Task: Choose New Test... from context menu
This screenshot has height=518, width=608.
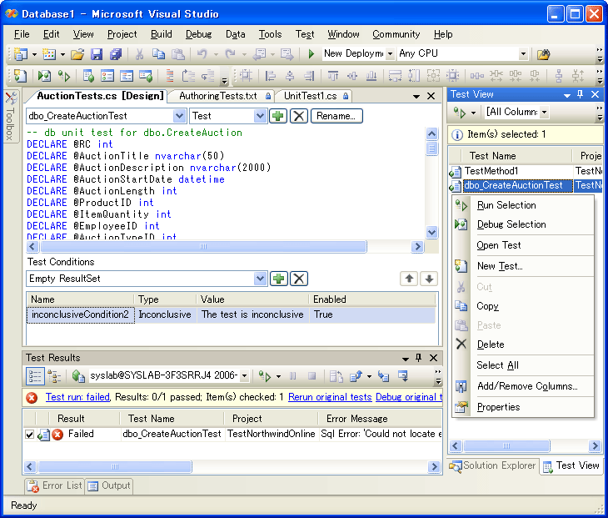Action: click(523, 266)
